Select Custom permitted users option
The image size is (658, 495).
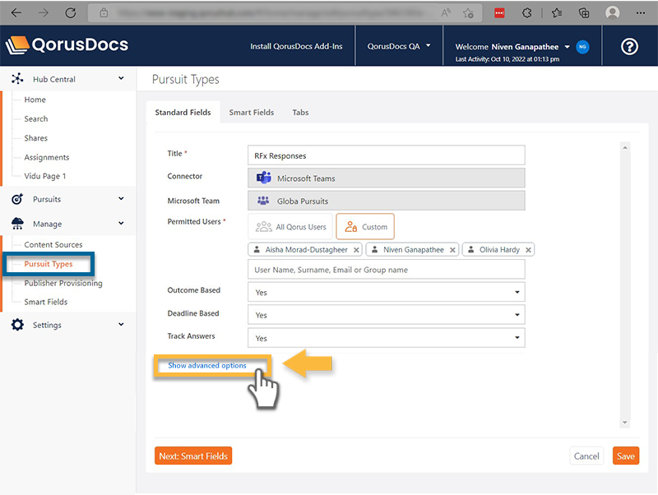pyautogui.click(x=365, y=226)
